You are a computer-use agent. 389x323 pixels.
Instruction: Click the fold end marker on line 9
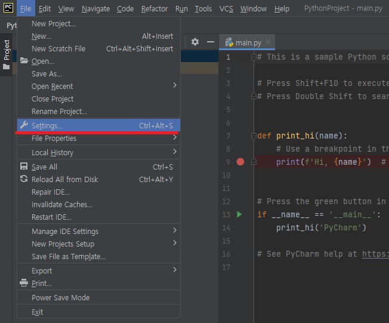(254, 162)
